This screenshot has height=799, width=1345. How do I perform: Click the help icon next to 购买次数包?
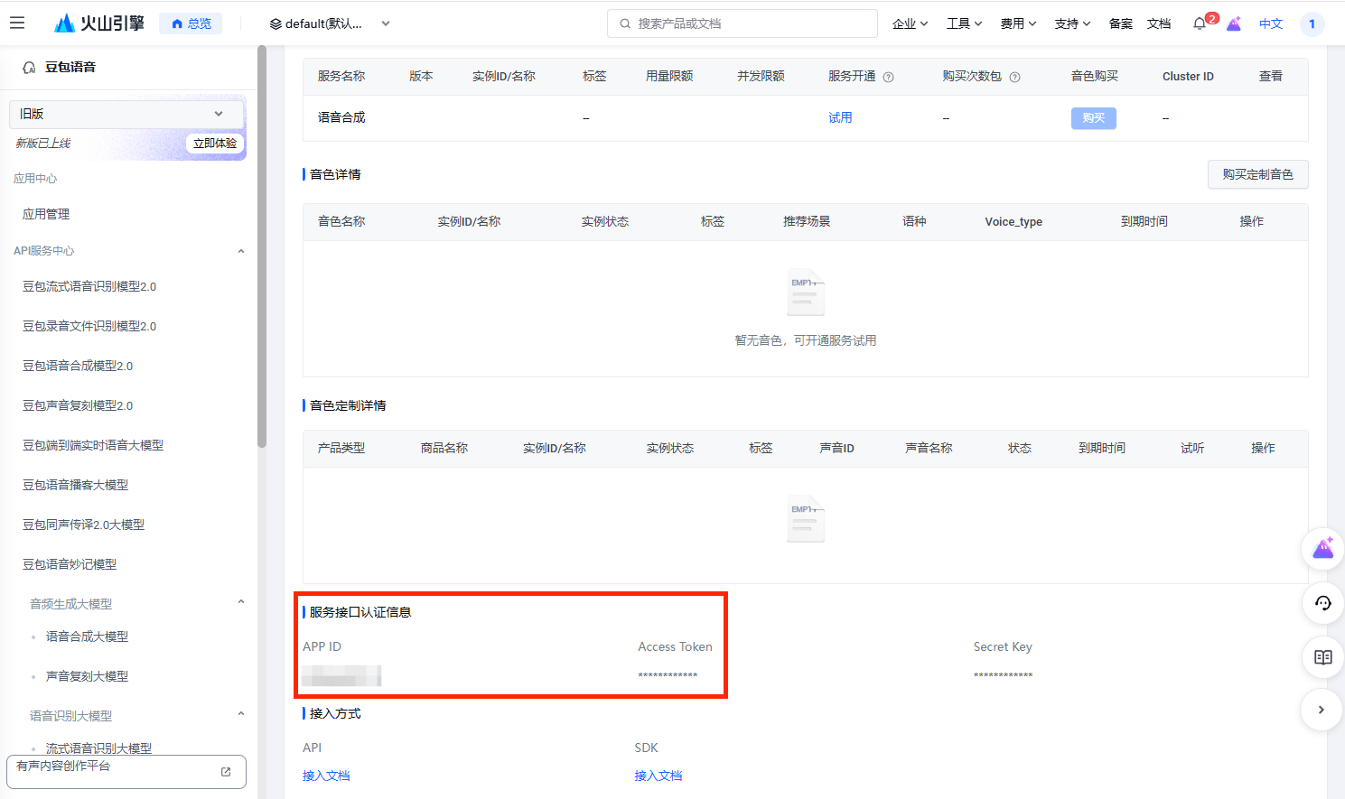pos(1015,77)
